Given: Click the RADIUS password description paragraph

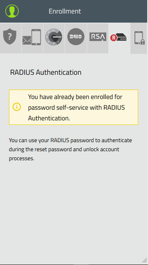Looking at the screenshot, I should tap(70, 150).
